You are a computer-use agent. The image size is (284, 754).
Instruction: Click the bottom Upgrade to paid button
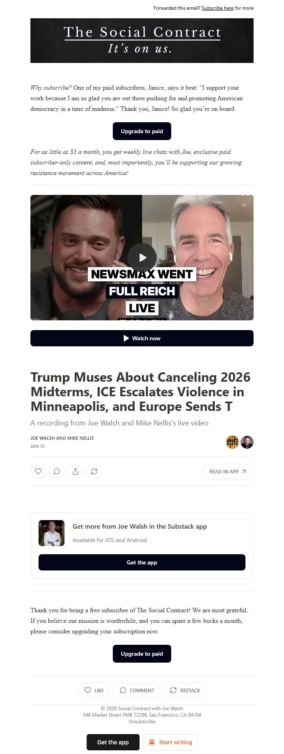pyautogui.click(x=142, y=654)
